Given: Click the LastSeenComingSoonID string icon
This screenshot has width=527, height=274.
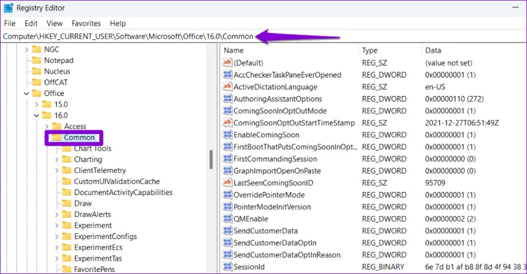Looking at the screenshot, I should pyautogui.click(x=227, y=183).
